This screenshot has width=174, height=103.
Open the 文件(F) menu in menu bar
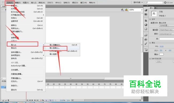point(10,3)
